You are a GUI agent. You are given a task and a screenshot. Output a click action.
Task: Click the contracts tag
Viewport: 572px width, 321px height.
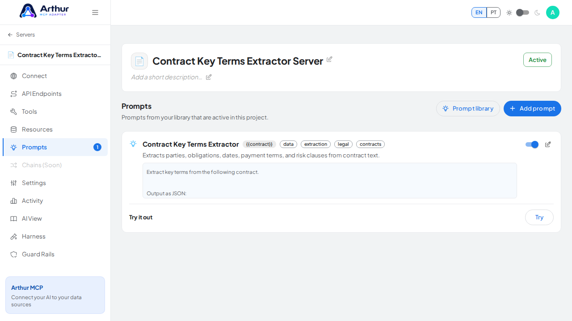[370, 144]
